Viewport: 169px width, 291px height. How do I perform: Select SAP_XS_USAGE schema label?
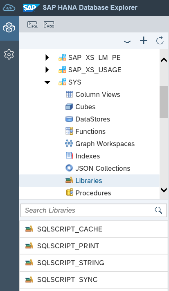95,70
